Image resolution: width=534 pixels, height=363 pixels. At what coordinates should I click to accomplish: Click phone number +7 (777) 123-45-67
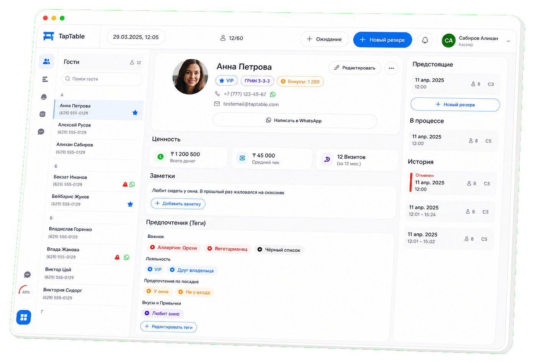tap(245, 94)
